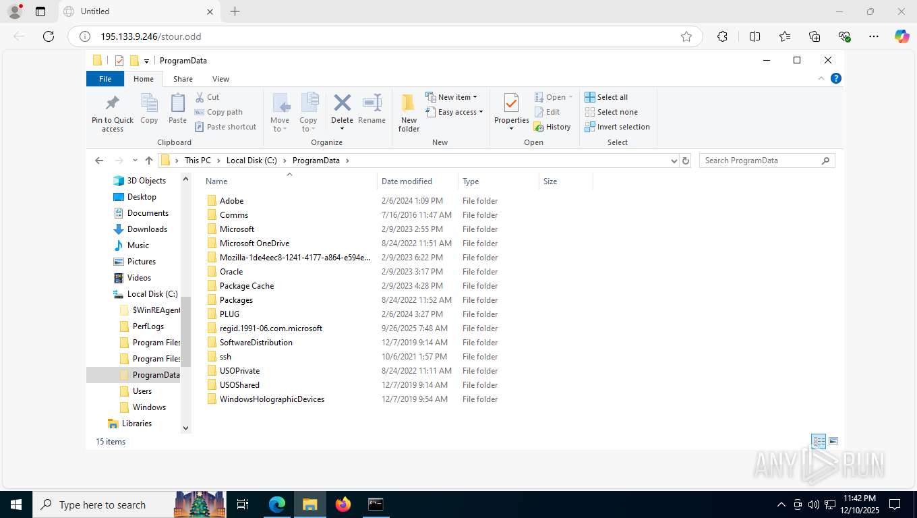Image resolution: width=917 pixels, height=518 pixels.
Task: Click the browser Refresh button
Action: pyautogui.click(x=49, y=36)
